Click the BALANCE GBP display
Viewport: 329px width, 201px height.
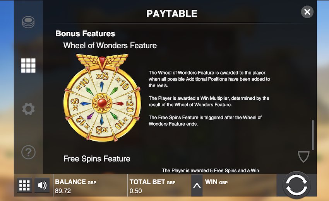tap(75, 186)
